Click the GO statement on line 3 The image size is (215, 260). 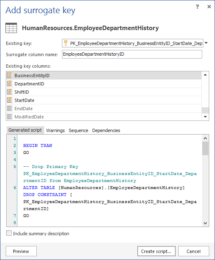tap(26, 153)
